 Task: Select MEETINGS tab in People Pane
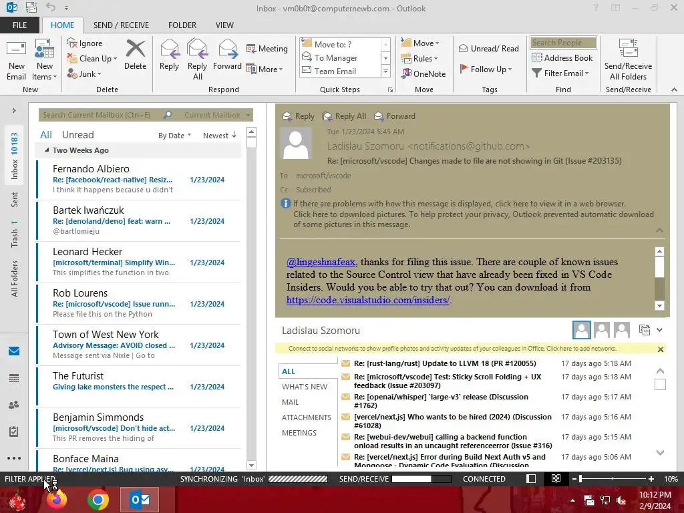299,433
